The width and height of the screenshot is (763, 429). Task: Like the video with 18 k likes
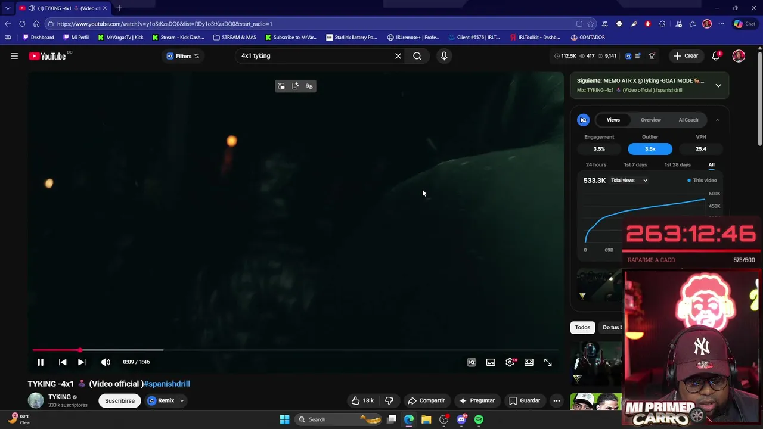[362, 400]
